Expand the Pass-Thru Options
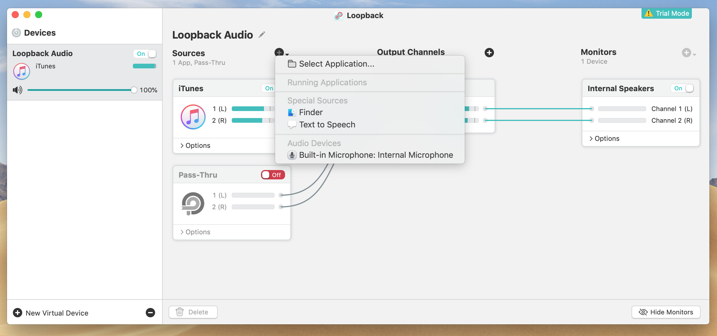The width and height of the screenshot is (717, 336). 195,232
